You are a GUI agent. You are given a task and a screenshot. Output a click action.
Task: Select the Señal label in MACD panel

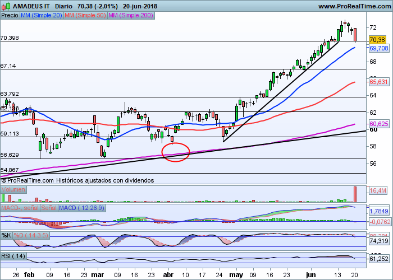coord(49,208)
